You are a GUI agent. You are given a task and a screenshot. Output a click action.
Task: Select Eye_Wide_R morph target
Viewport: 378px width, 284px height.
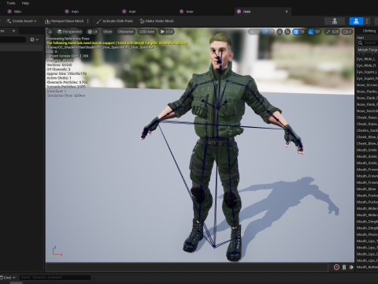(x=367, y=65)
